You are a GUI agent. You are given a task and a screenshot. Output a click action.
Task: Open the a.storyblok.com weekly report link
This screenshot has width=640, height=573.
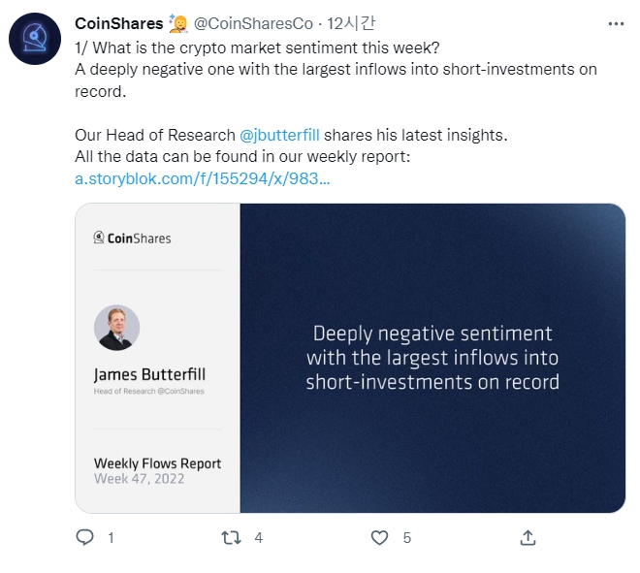click(202, 178)
